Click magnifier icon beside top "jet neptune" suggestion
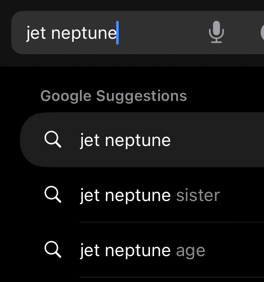 pyautogui.click(x=53, y=139)
